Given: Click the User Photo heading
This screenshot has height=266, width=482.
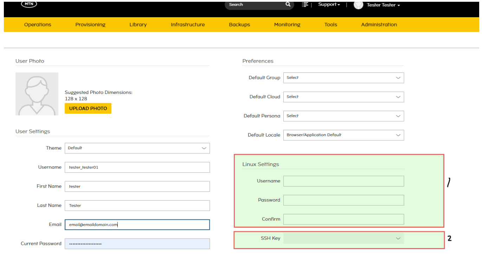Looking at the screenshot, I should [x=30, y=61].
